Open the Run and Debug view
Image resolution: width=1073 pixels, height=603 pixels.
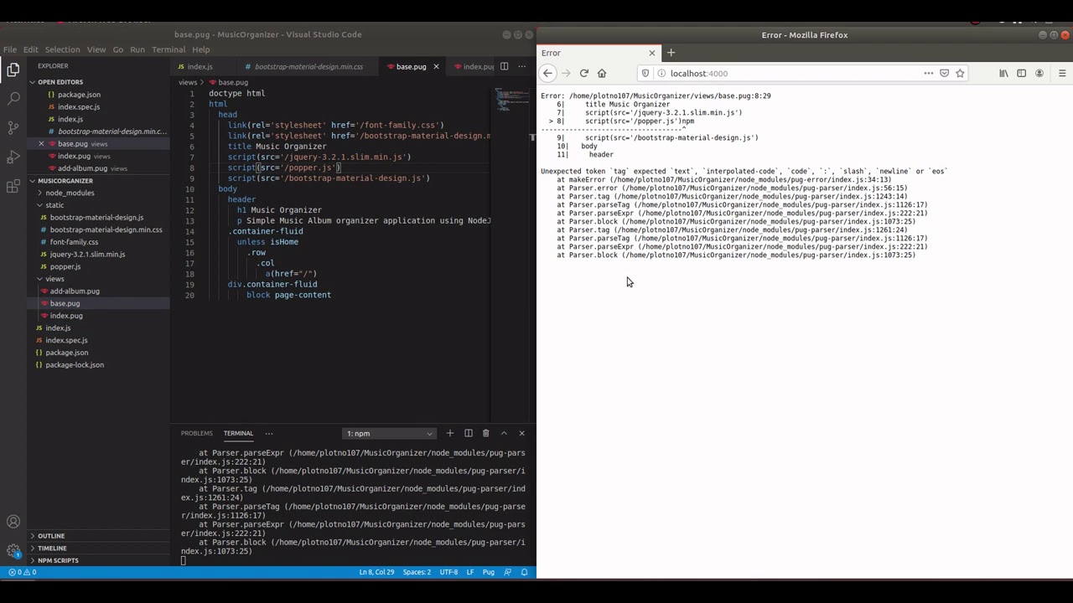click(13, 157)
